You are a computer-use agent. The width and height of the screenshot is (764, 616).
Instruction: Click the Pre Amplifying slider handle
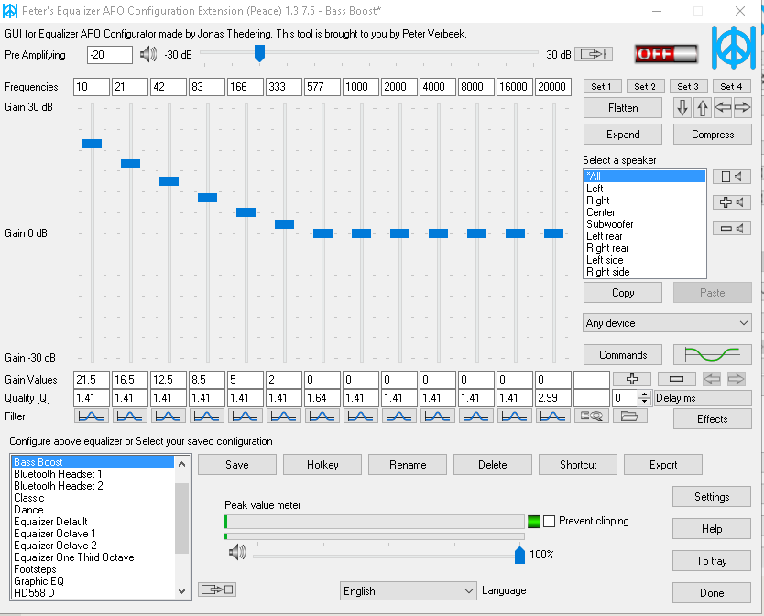[259, 53]
